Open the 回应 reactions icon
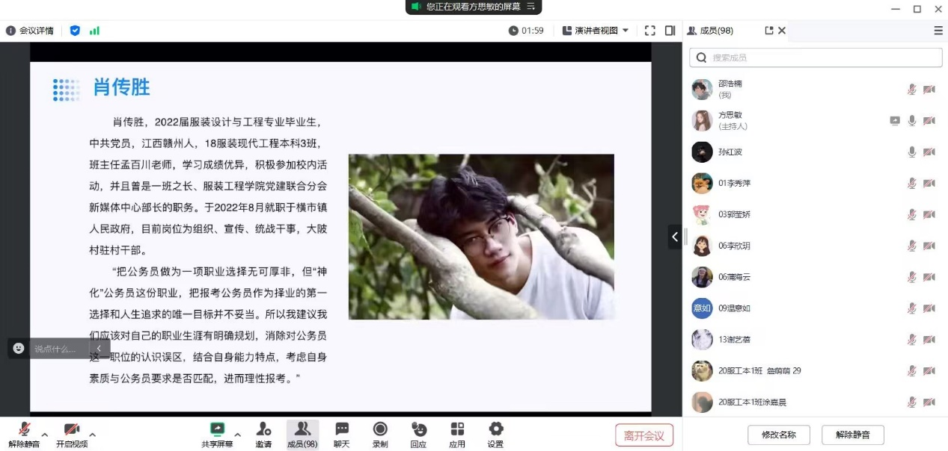This screenshot has width=948, height=451. tap(419, 429)
